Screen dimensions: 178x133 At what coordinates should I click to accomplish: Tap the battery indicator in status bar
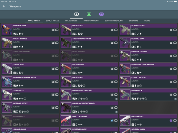coord(175,1)
